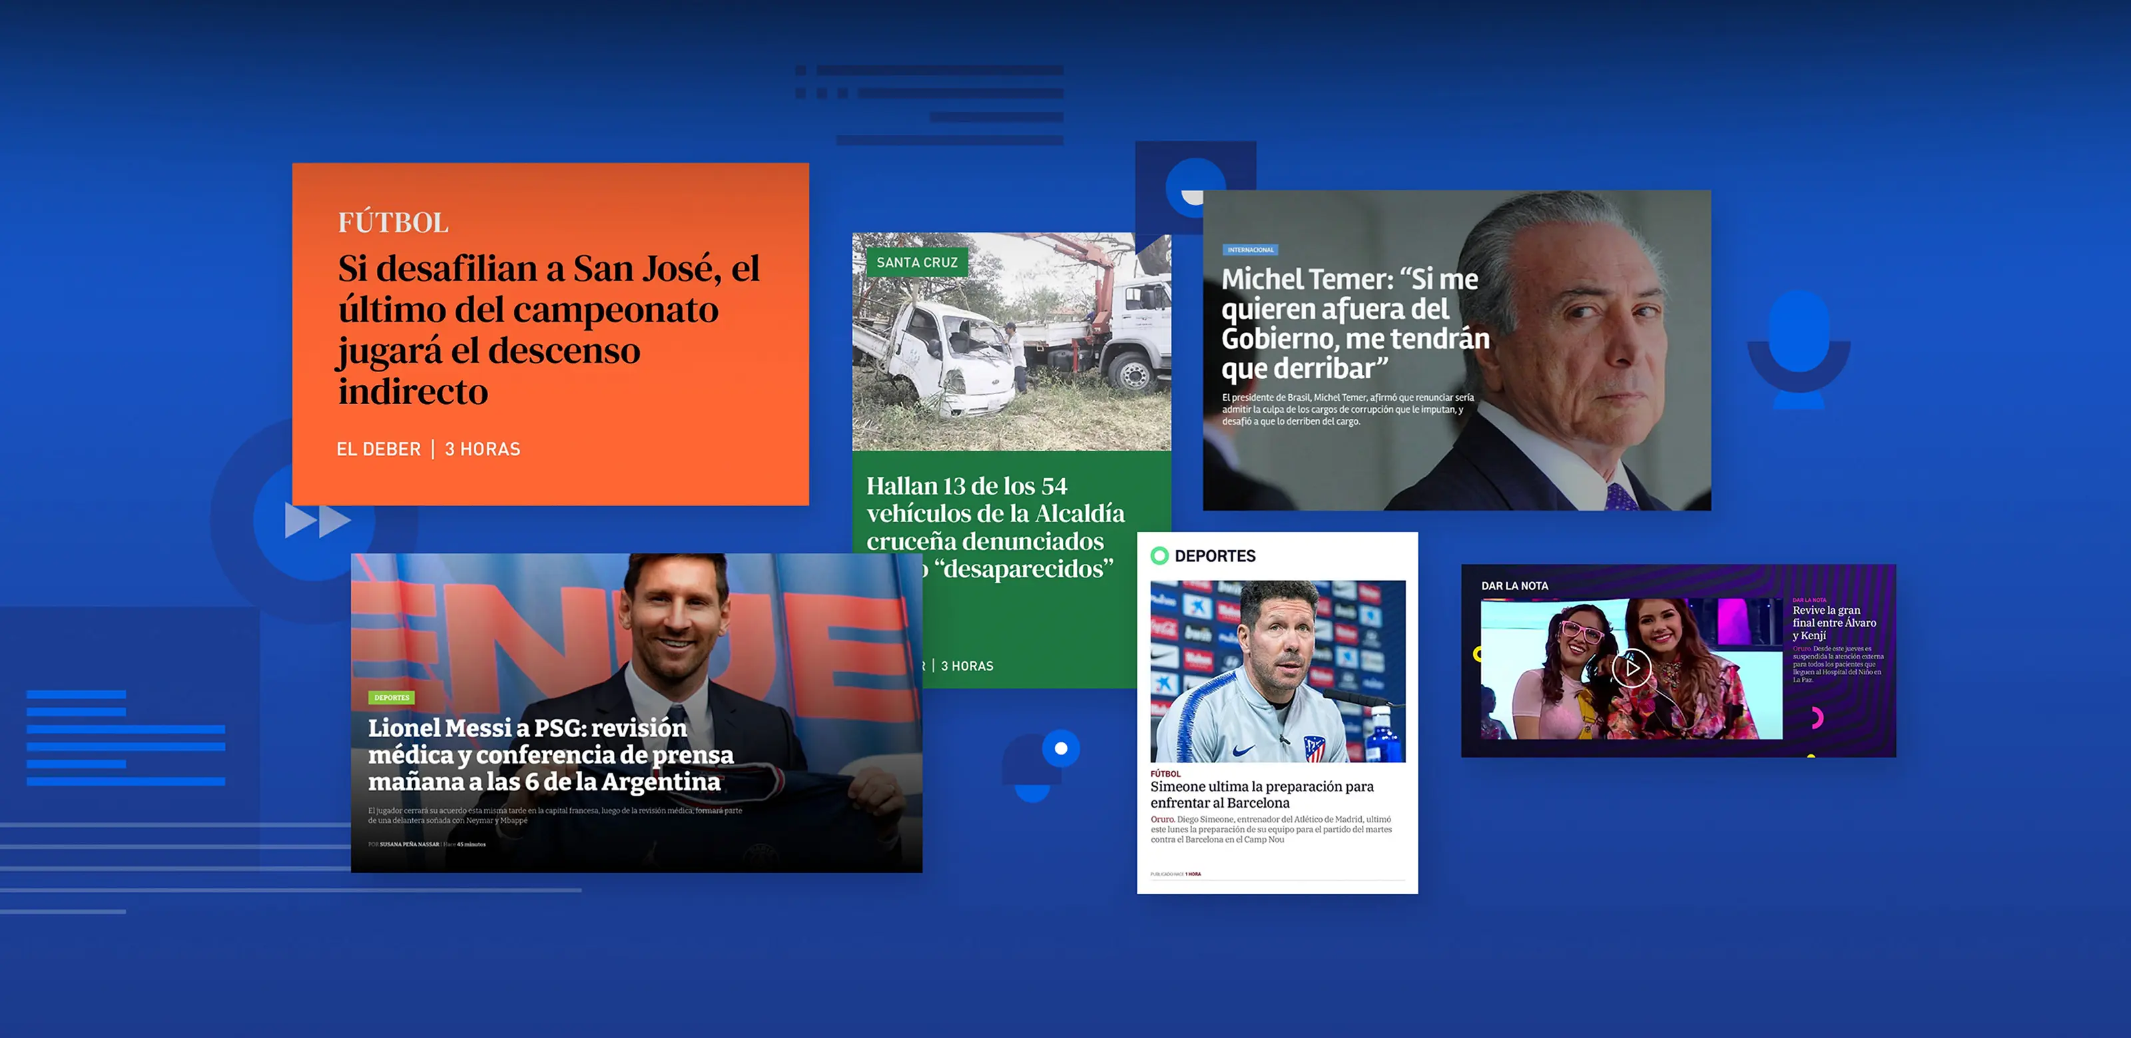Open the Simeone preparation article

[x=1261, y=794]
